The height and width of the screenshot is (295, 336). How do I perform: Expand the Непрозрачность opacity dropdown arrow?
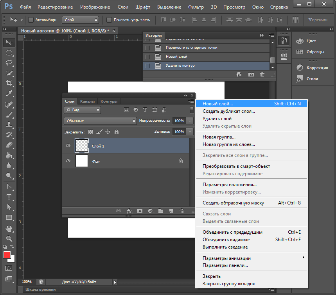(x=190, y=121)
